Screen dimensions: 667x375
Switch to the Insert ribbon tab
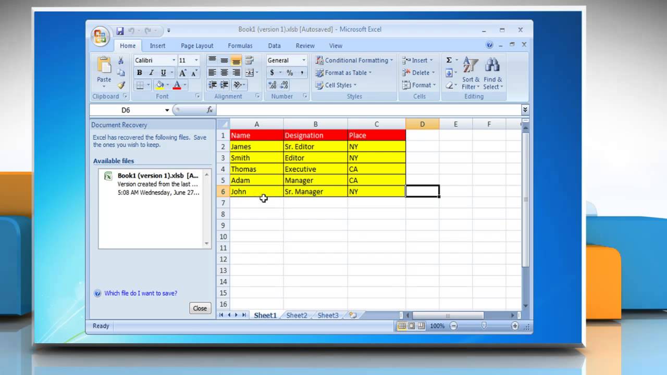(x=157, y=46)
